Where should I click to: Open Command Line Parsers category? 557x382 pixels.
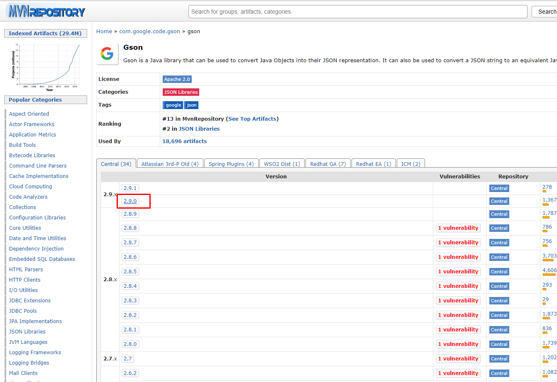38,166
